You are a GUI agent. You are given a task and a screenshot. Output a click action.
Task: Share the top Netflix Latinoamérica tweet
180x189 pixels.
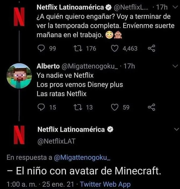click(152, 48)
